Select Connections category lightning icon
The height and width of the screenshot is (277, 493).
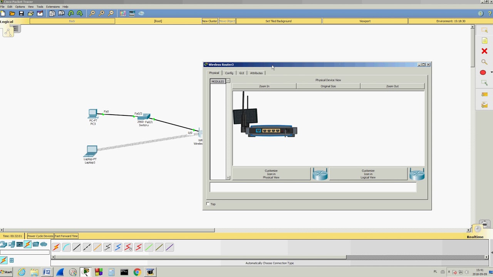pos(27,244)
